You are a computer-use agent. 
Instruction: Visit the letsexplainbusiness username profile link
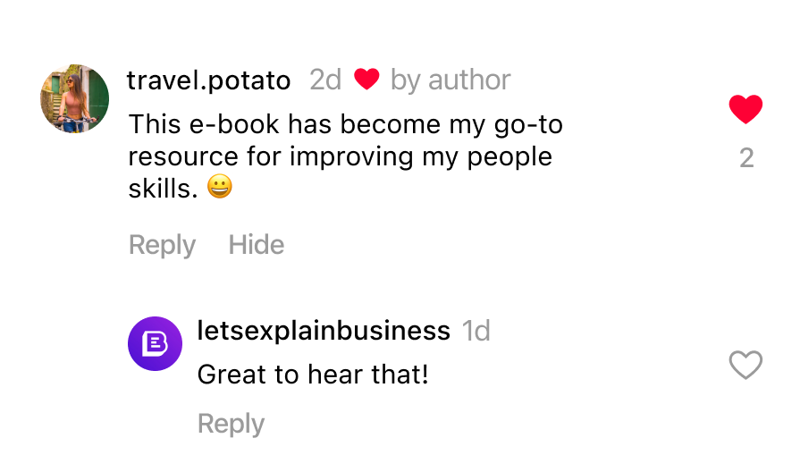coord(323,331)
